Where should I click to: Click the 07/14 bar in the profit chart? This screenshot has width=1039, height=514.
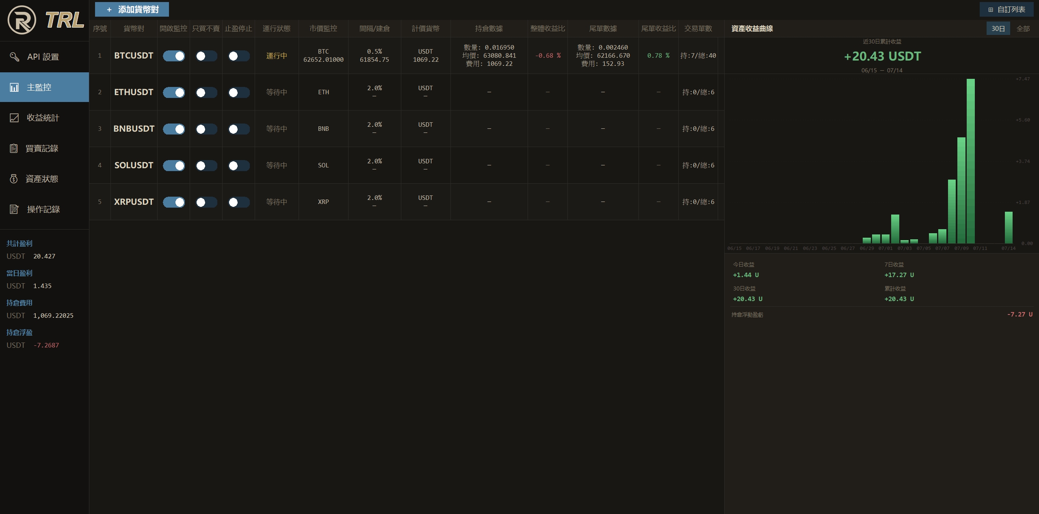coord(1009,228)
